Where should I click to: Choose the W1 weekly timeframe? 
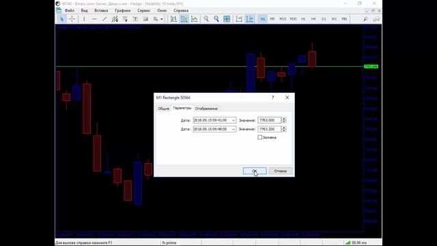coord(334,19)
